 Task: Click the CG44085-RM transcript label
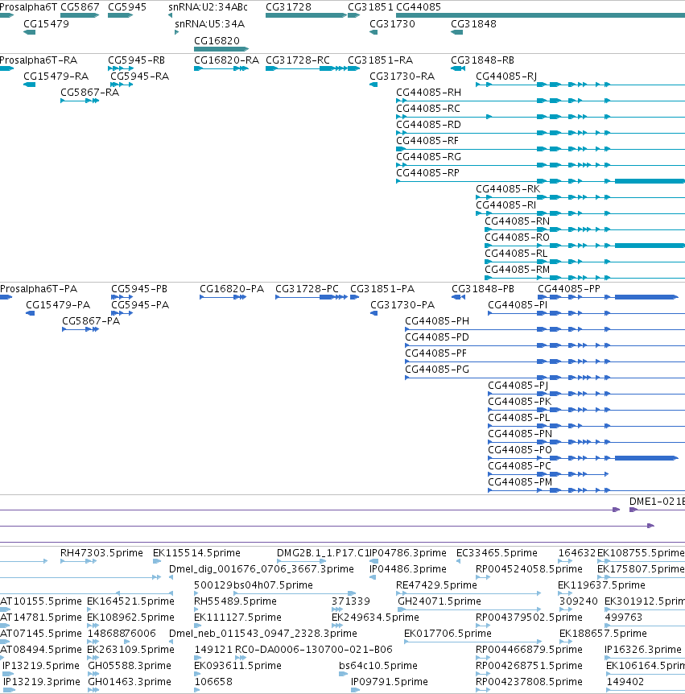518,270
